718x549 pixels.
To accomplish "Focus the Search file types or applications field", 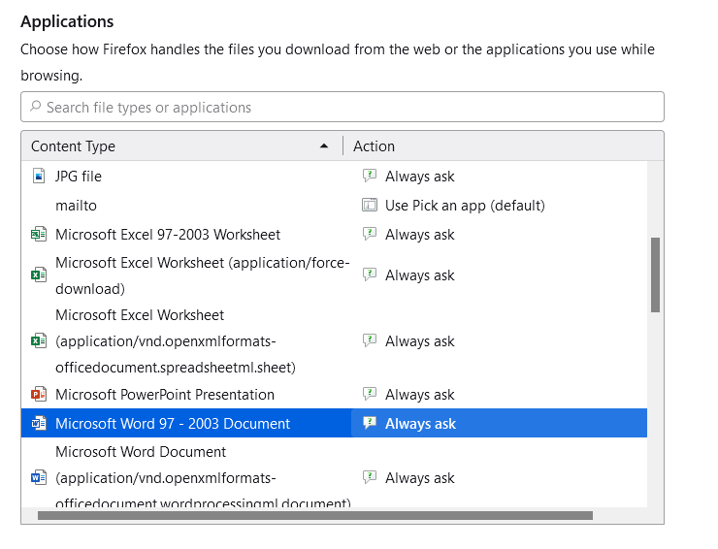I will coord(343,107).
